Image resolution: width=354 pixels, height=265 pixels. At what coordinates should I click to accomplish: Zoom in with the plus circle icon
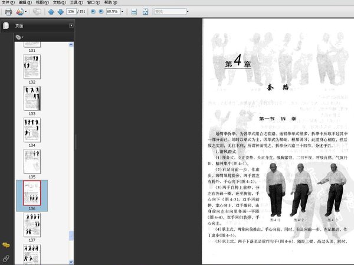(101, 12)
